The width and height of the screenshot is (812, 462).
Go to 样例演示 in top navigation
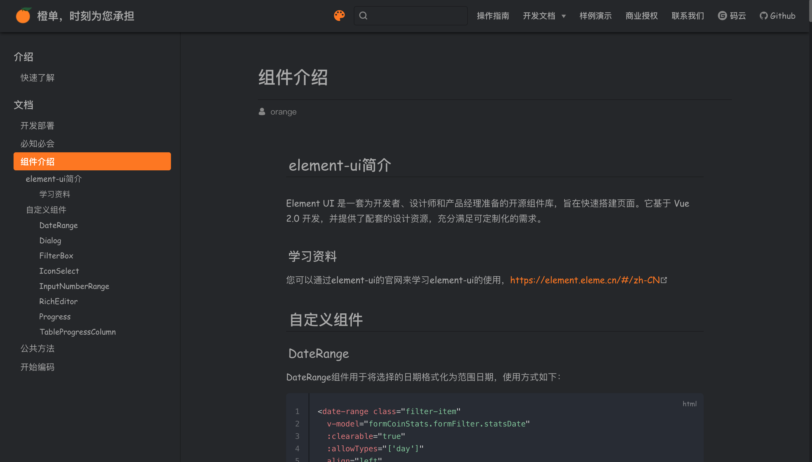[x=595, y=16]
